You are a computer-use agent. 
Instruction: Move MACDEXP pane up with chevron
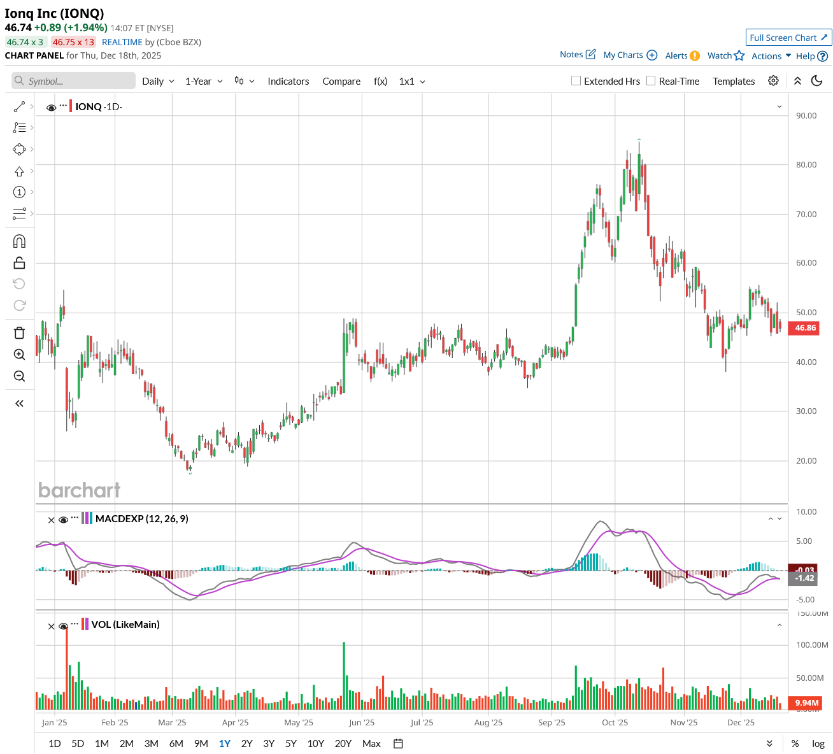pyautogui.click(x=771, y=519)
